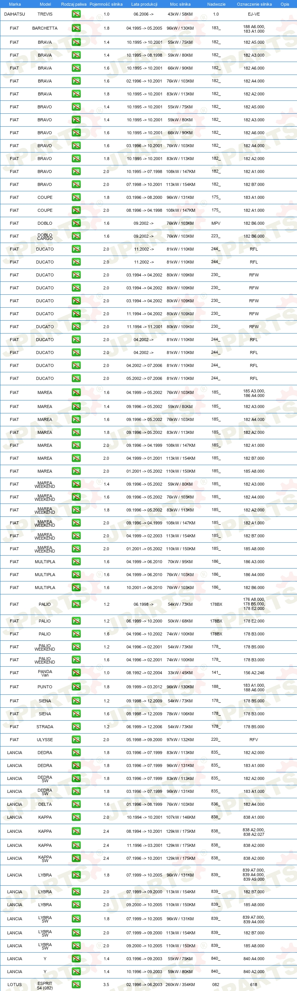Click the fuel icon for Fiat Bravo 113kW / 154KM
This screenshot has width=297, height=991.
[76, 184]
